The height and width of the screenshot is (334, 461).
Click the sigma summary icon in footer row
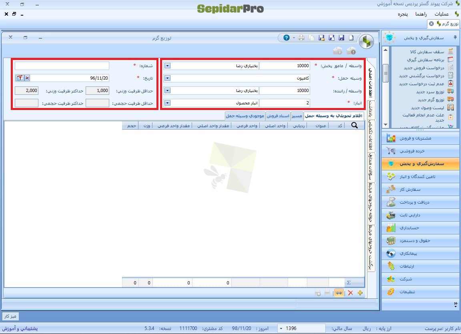pos(349,282)
